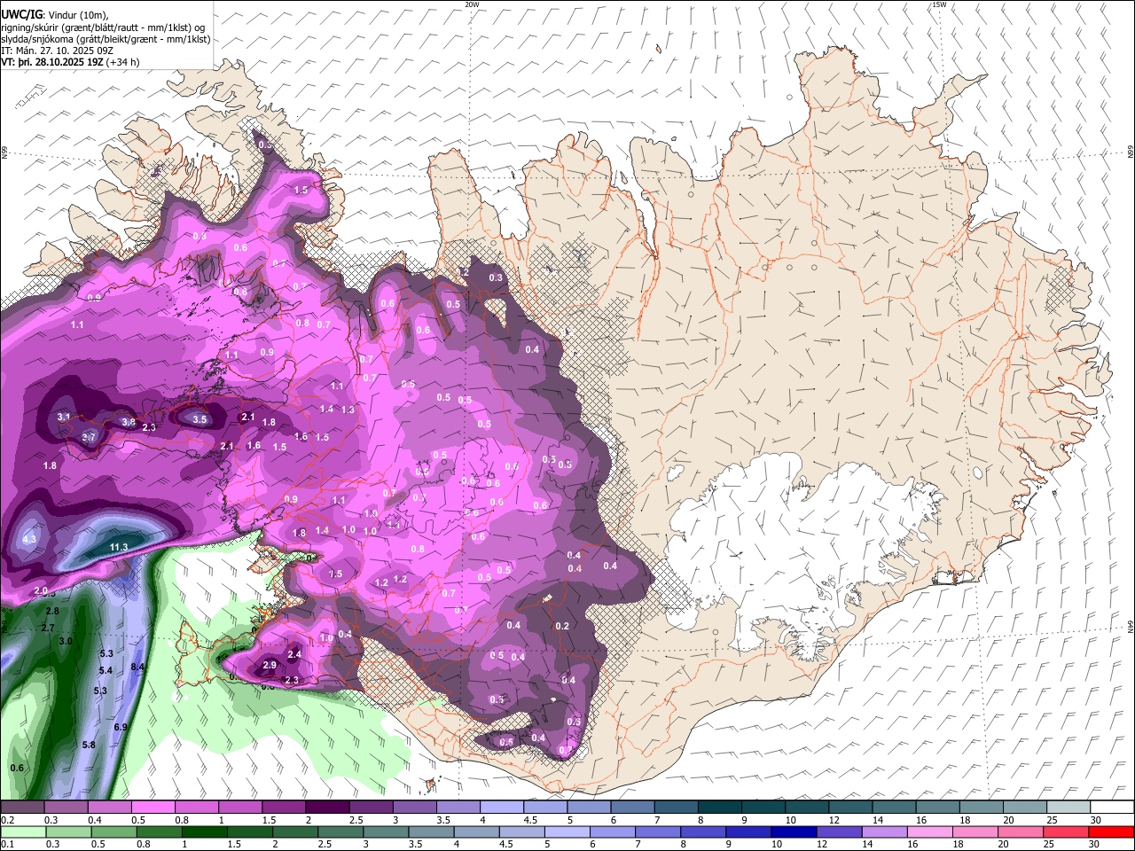This screenshot has width=1135, height=851.
Task: Click the bold UWC/IG title text
Action: pyautogui.click(x=21, y=14)
